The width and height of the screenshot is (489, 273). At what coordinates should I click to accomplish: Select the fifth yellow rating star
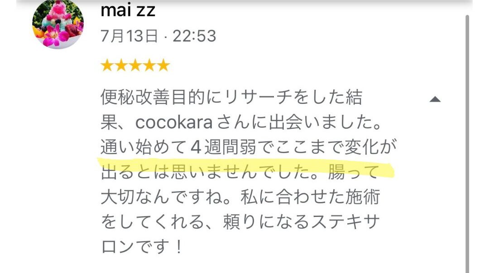pos(163,66)
